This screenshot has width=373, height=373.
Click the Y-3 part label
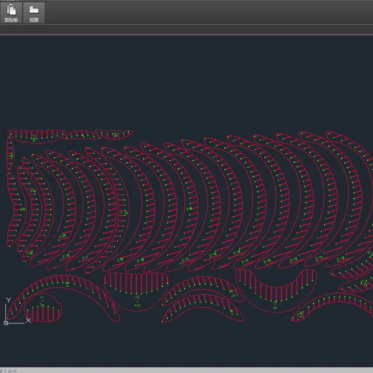(x=275, y=305)
